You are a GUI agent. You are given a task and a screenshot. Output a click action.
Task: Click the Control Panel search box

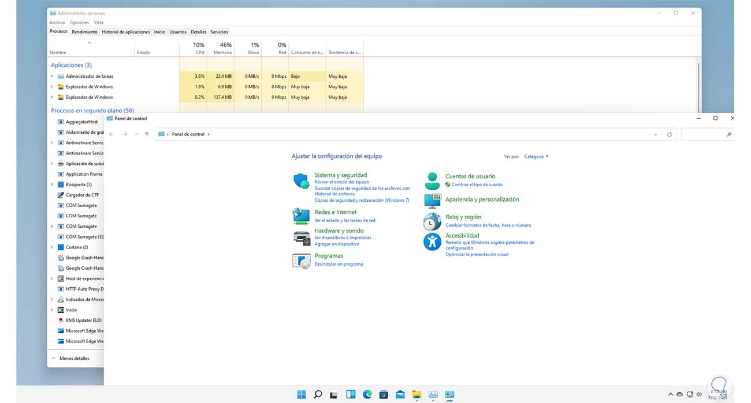pos(705,134)
